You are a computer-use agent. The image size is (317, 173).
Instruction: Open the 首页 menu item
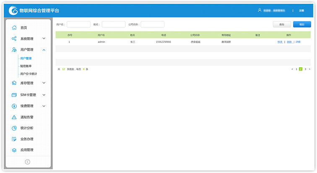[x=23, y=28]
